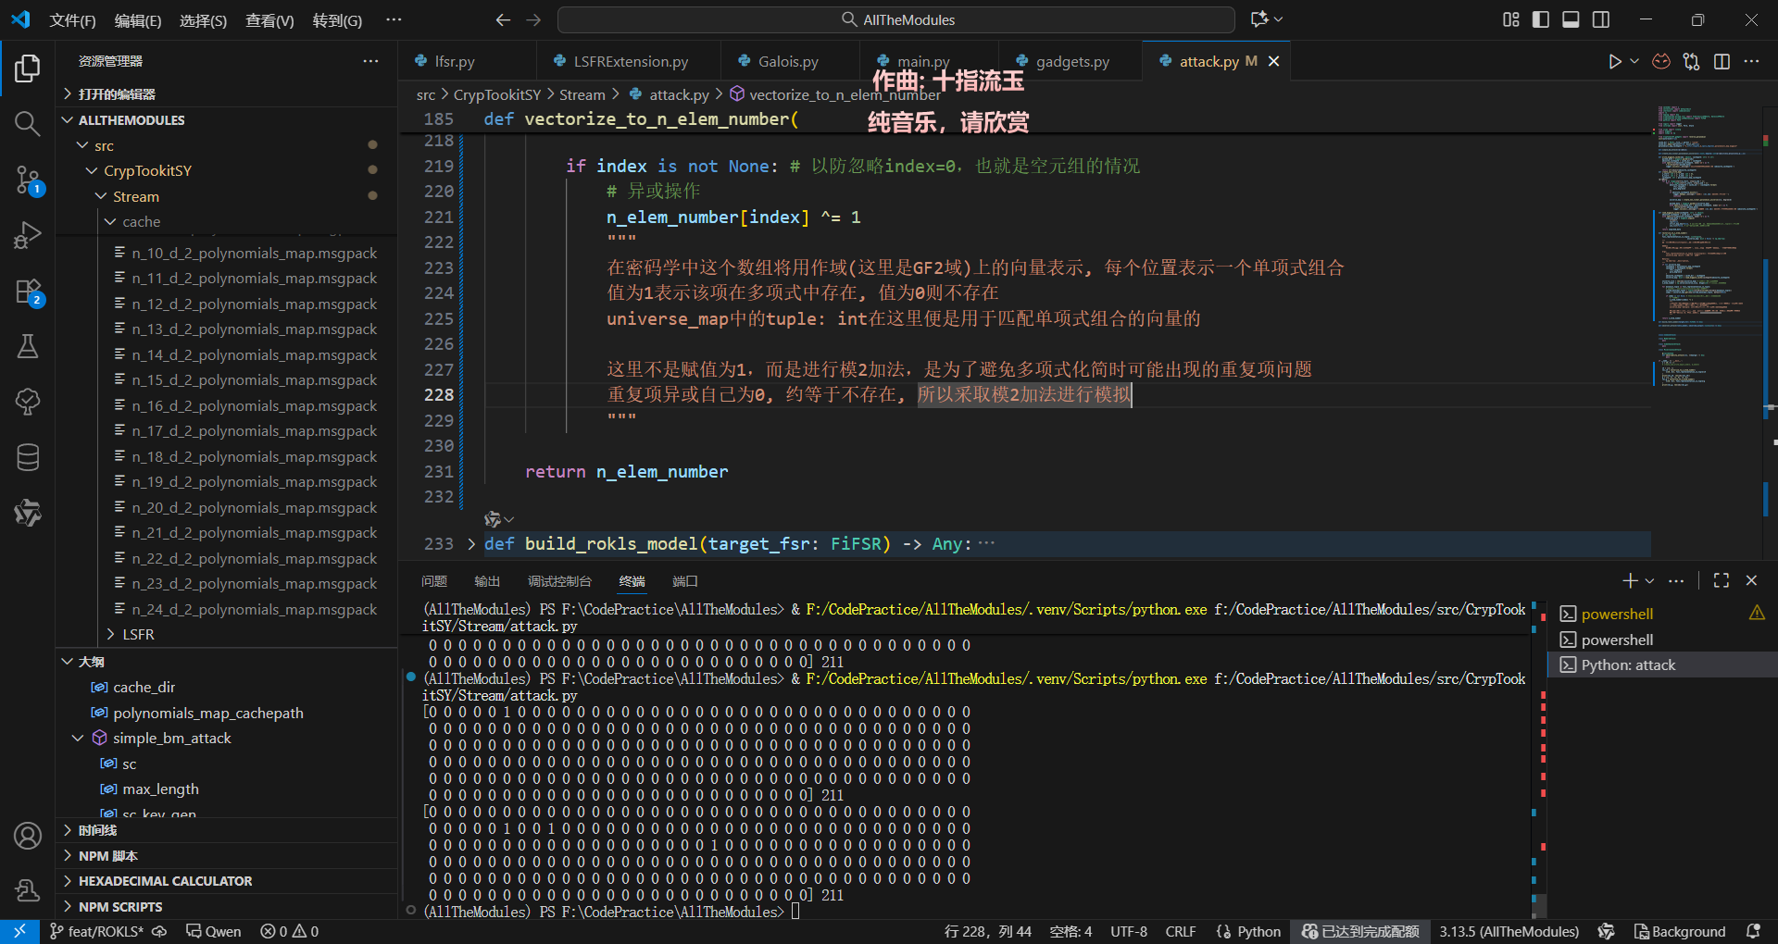Image resolution: width=1778 pixels, height=944 pixels.
Task: Open the 编辑(E) menu
Action: pyautogui.click(x=137, y=20)
